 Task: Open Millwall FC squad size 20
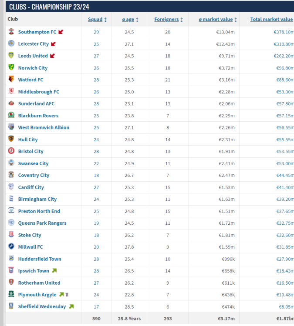(x=96, y=247)
